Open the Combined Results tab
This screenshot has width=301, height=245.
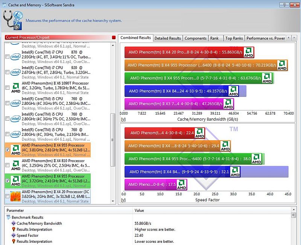pyautogui.click(x=135, y=38)
